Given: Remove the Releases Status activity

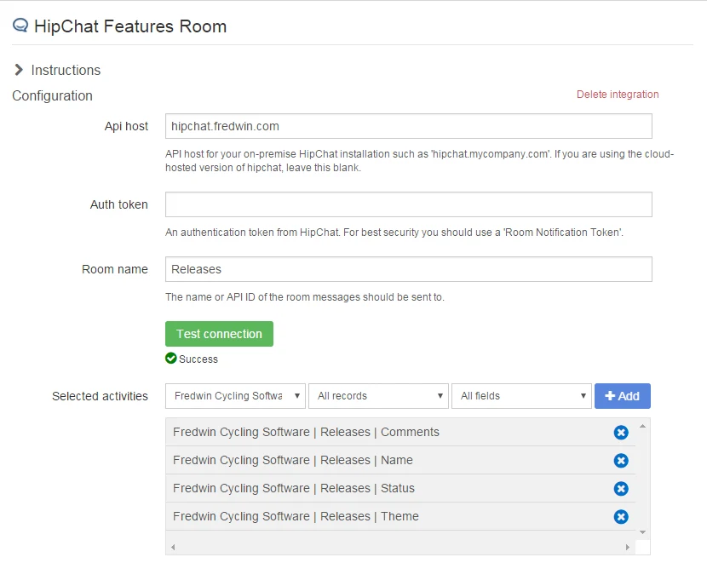Looking at the screenshot, I should point(621,489).
